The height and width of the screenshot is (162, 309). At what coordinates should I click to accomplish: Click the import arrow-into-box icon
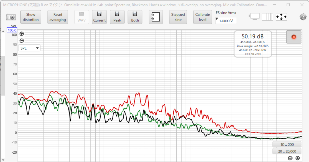pos(156,17)
